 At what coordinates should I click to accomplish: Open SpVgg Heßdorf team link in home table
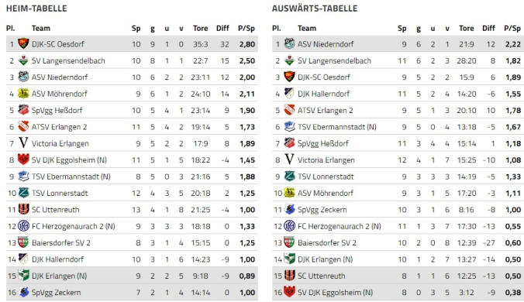click(57, 111)
